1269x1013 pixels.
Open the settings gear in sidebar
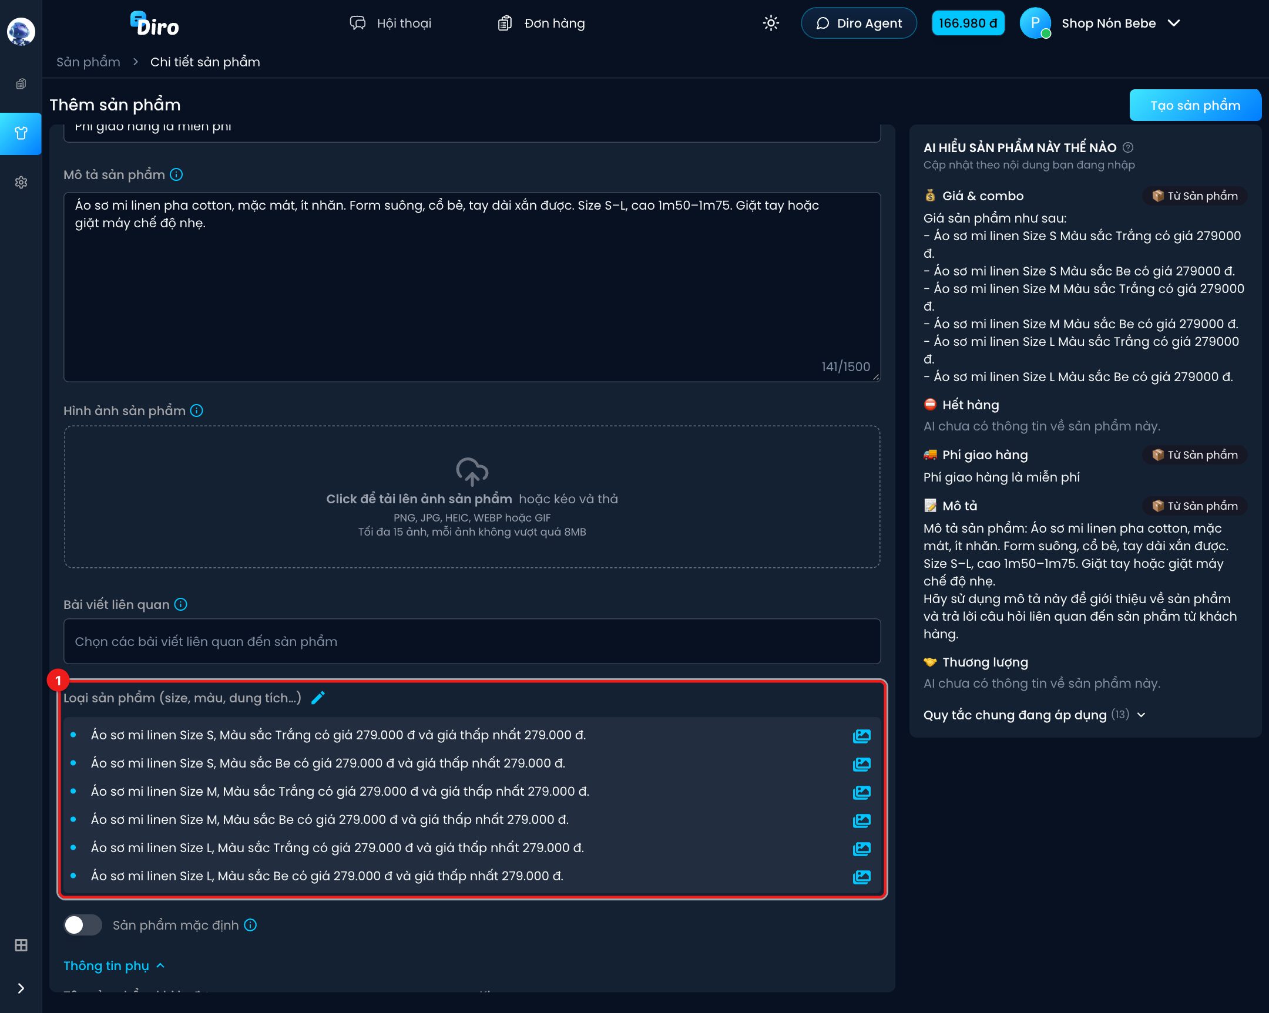[21, 183]
